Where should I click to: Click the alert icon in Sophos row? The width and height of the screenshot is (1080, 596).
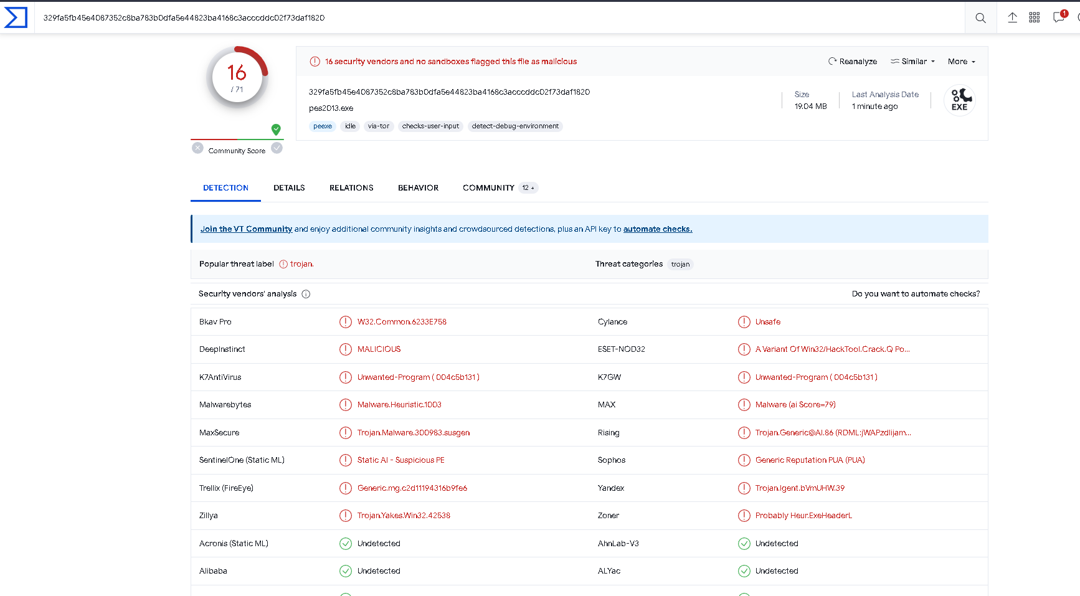click(744, 460)
